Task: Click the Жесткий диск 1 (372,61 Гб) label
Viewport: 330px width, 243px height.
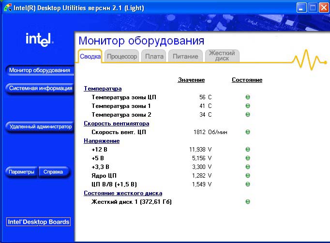Action: [132, 202]
